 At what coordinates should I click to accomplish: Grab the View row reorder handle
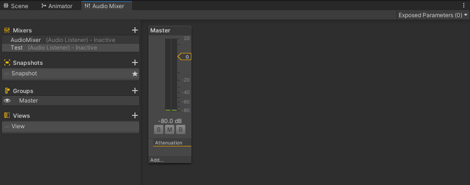tap(7, 126)
